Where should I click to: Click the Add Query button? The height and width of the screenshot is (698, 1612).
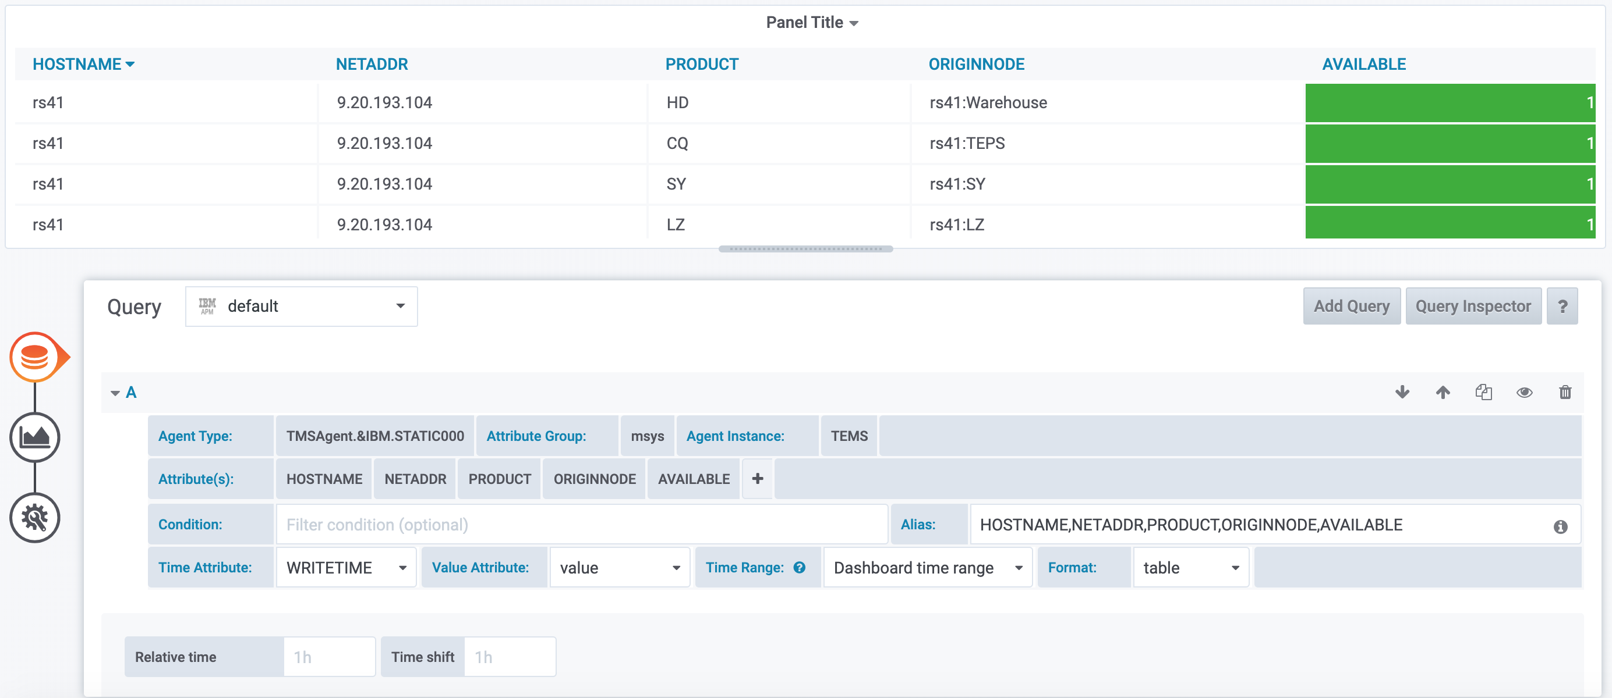[x=1351, y=306]
